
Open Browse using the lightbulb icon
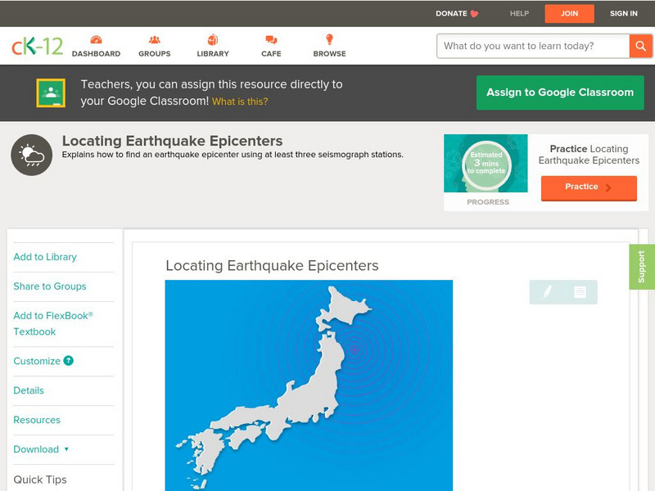pos(328,38)
